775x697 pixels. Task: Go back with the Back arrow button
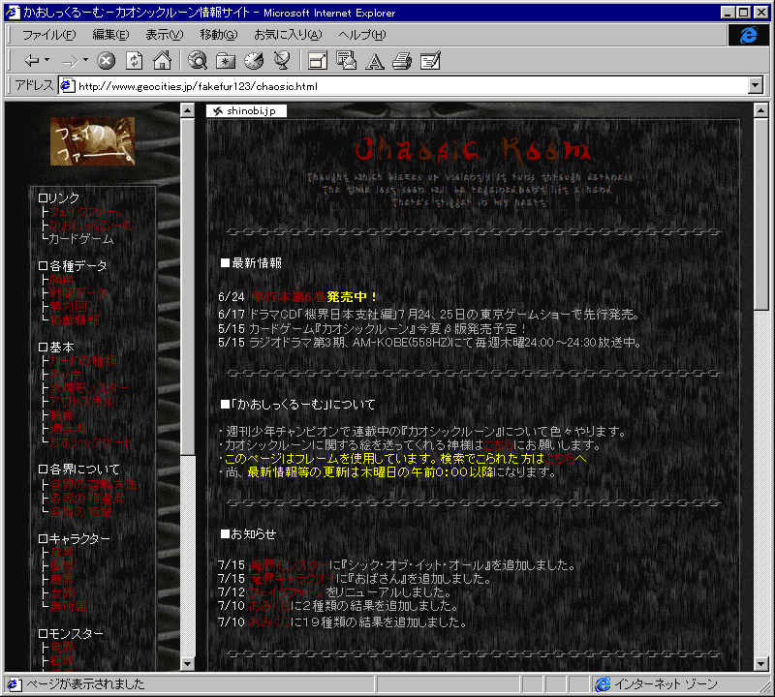click(x=32, y=61)
